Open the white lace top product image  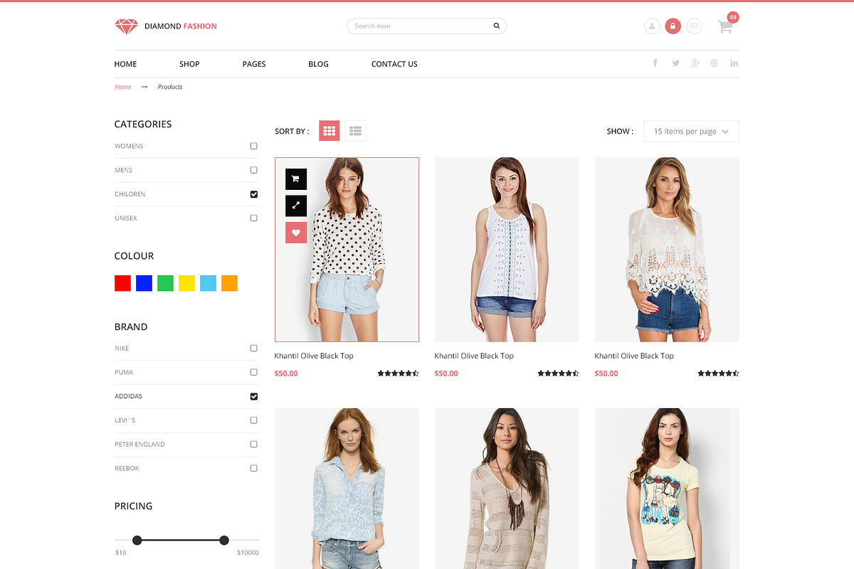coord(667,250)
